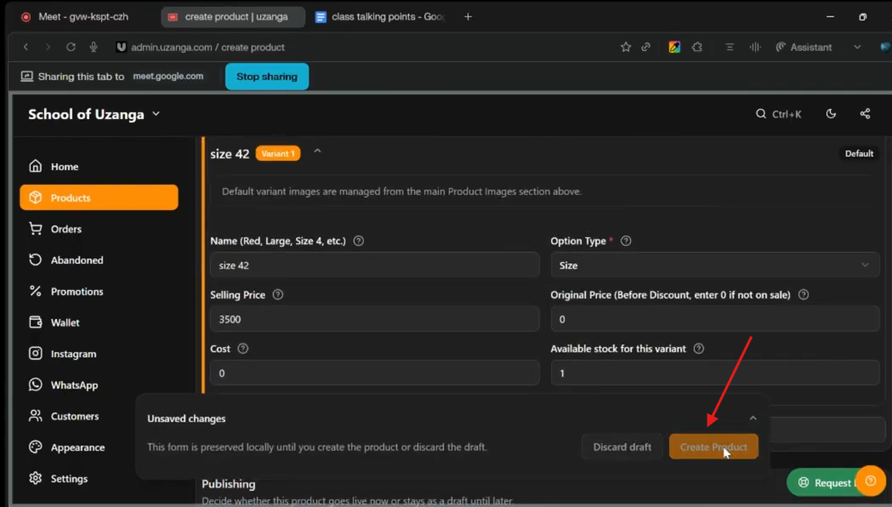Viewport: 892px width, 507px height.
Task: Click the Publishing section heading
Action: [x=229, y=484]
